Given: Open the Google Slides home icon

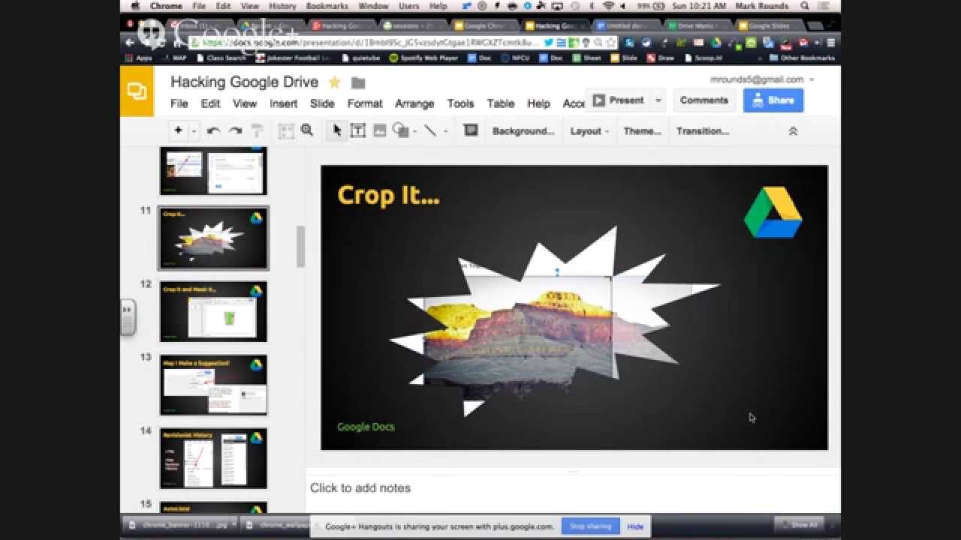Looking at the screenshot, I should click(x=137, y=91).
